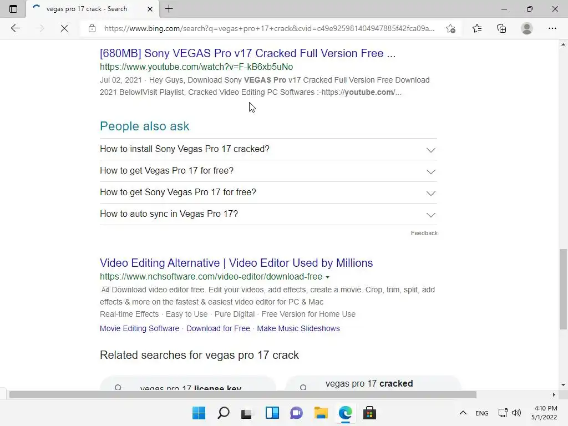Viewport: 568px width, 426px height.
Task: Search related vegas pro 17 cracked
Action: coord(373,383)
